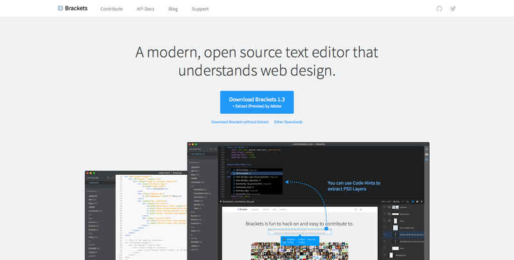Open brackets.io project dropdown in index.html window

(91, 191)
